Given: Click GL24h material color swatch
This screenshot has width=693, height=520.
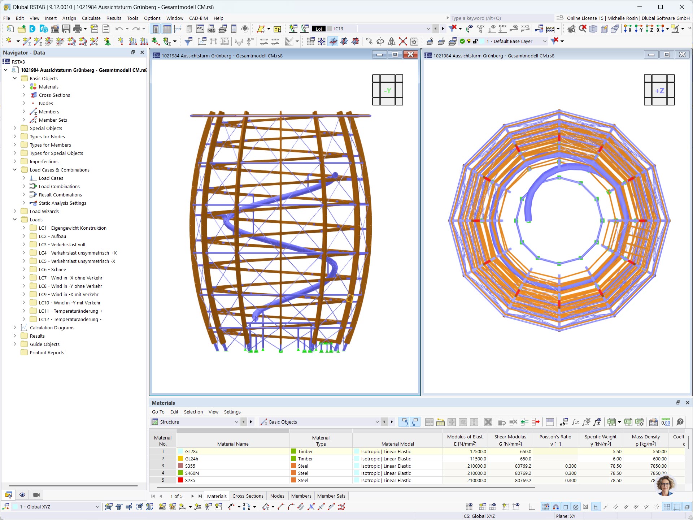Looking at the screenshot, I should pyautogui.click(x=180, y=459).
